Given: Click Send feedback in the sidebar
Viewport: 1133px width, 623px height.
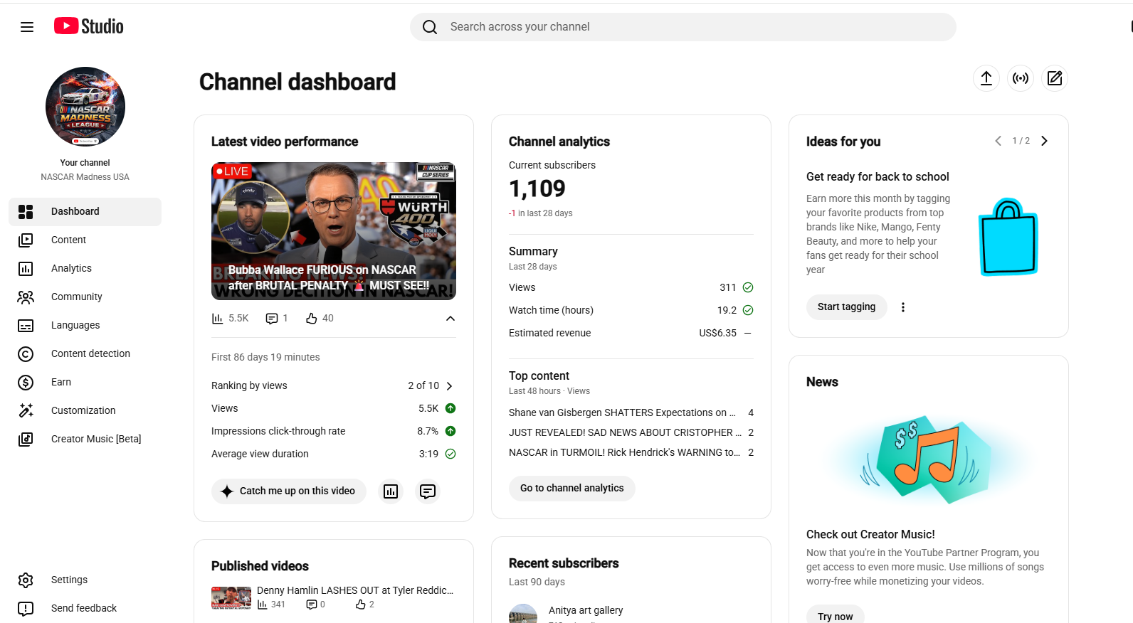Looking at the screenshot, I should pos(85,609).
